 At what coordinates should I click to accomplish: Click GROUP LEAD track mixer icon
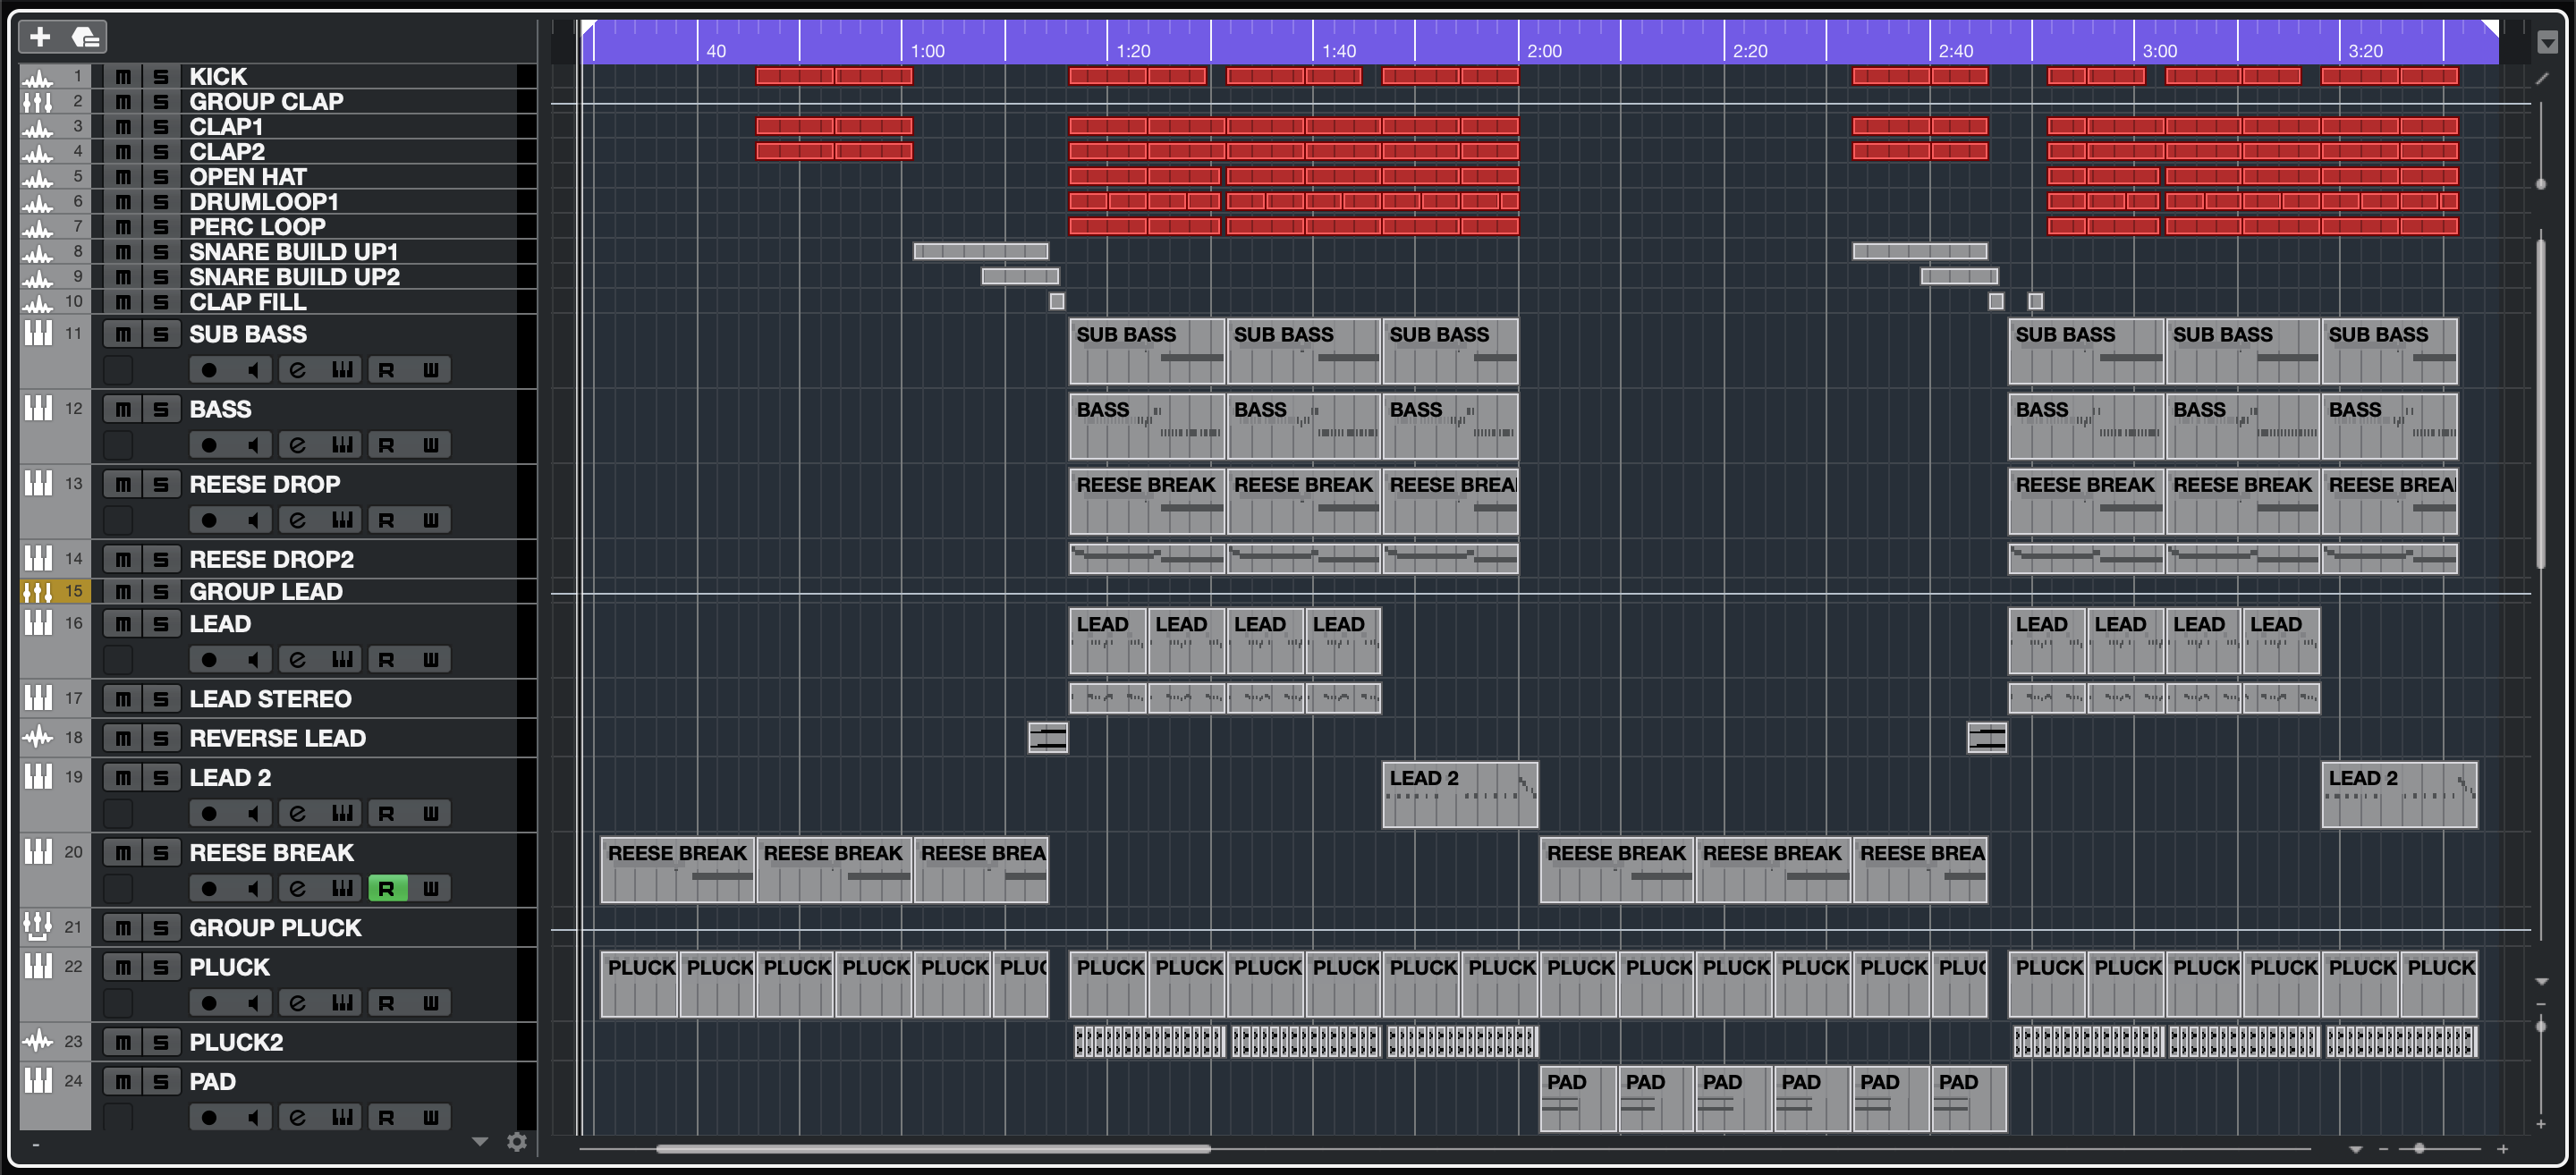click(37, 592)
